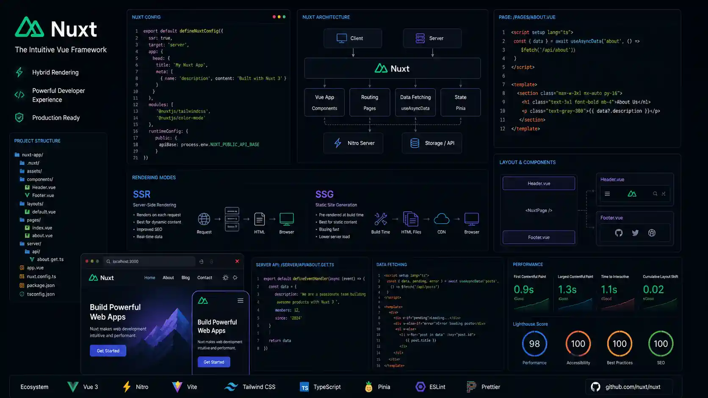708x398 pixels.
Task: Click the HTML document icon under SSR
Action: click(260, 219)
